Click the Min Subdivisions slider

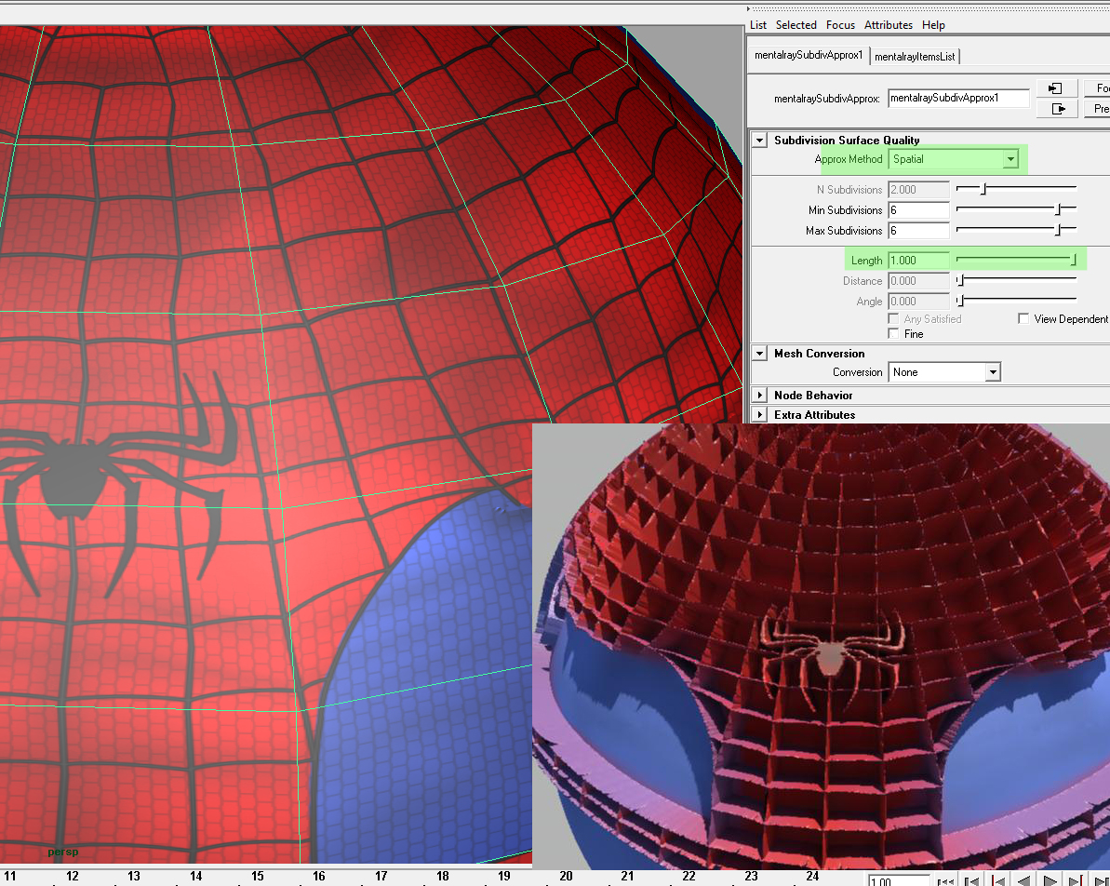point(1017,209)
